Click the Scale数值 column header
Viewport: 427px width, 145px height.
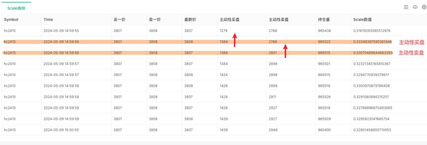362,20
